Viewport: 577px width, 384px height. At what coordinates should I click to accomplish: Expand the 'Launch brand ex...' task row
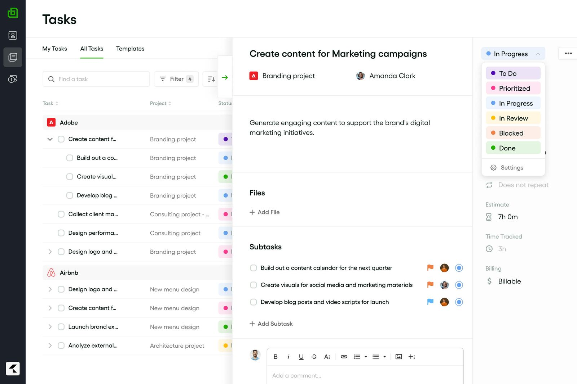tap(50, 327)
